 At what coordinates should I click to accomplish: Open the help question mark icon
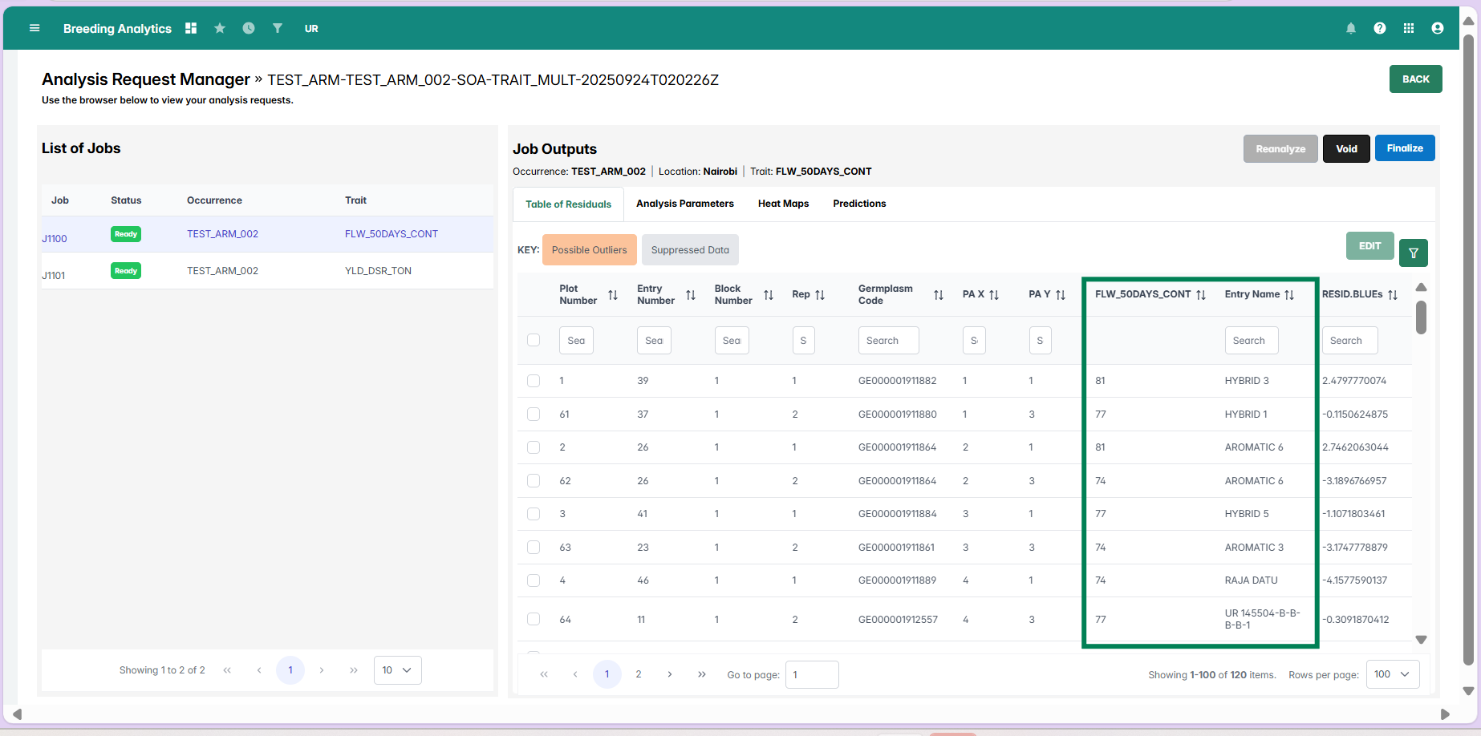pos(1380,28)
